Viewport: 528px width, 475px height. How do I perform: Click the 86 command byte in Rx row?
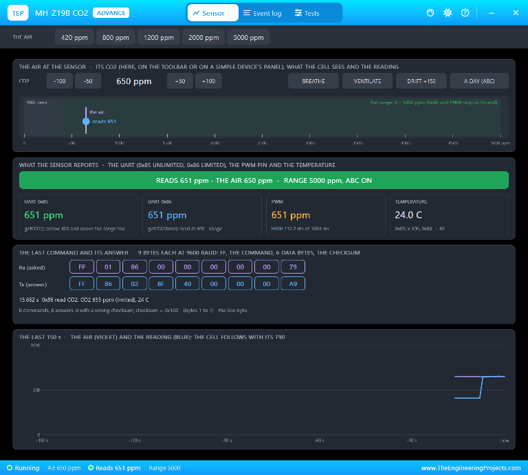click(135, 267)
